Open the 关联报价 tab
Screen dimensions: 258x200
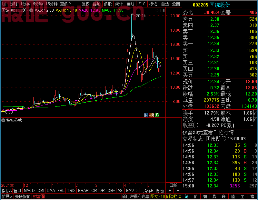pos(23,196)
